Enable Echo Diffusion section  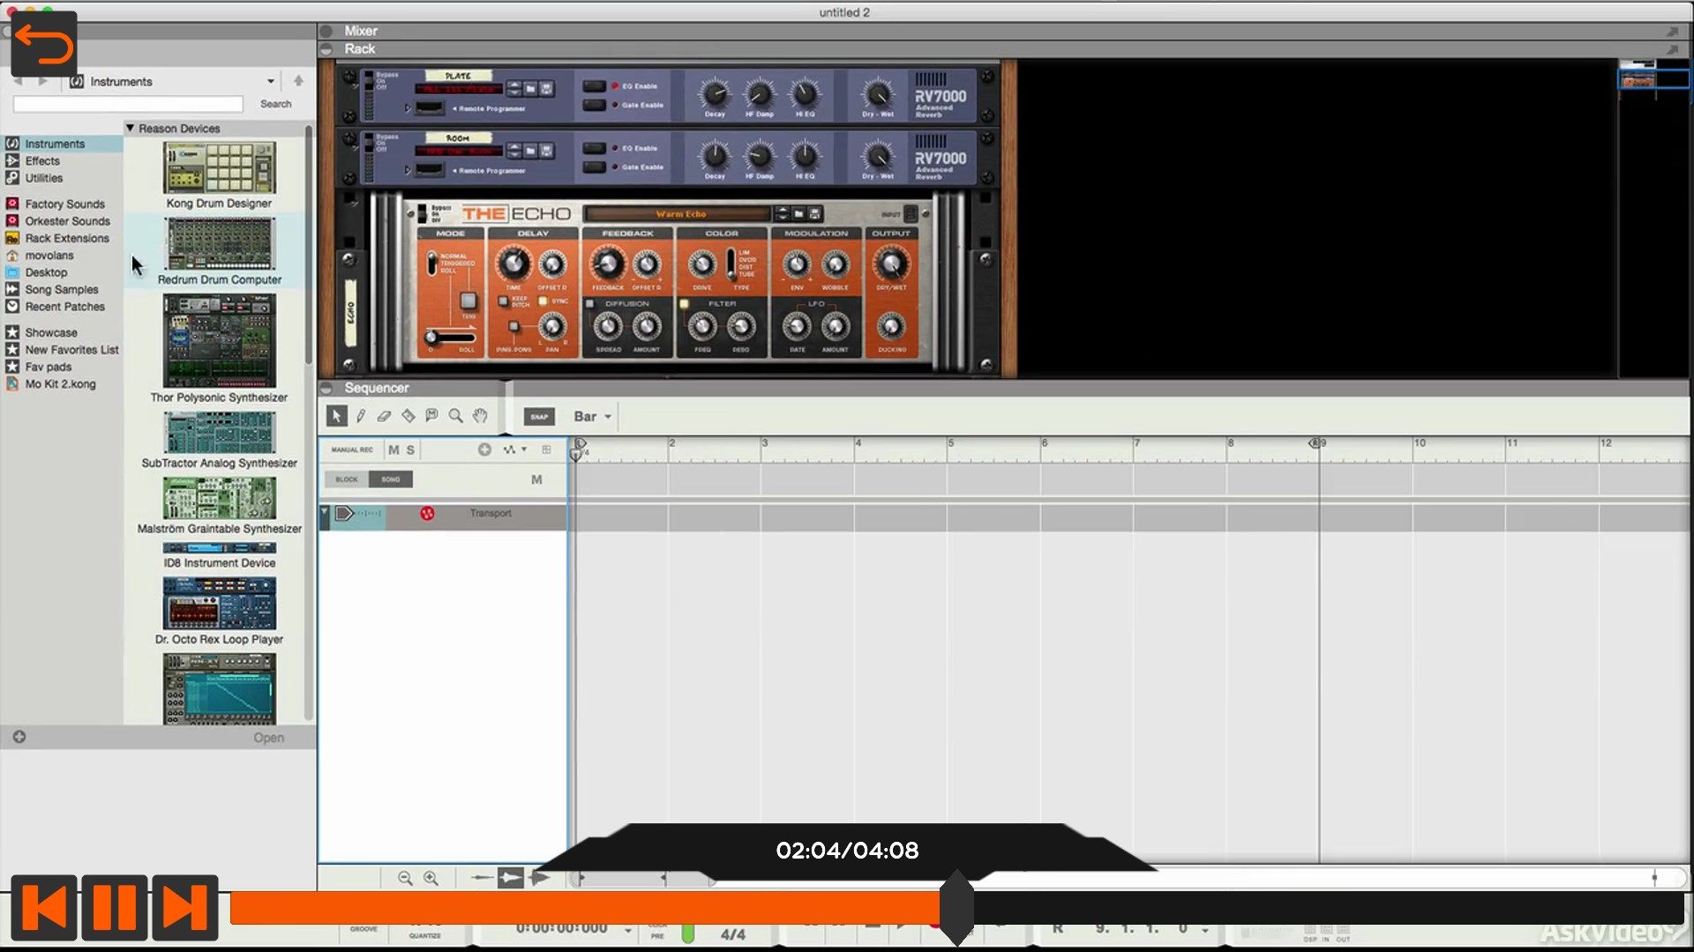pyautogui.click(x=590, y=303)
